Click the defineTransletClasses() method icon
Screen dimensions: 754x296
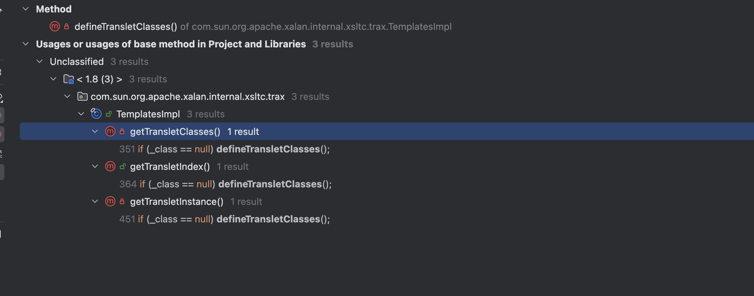[55, 26]
